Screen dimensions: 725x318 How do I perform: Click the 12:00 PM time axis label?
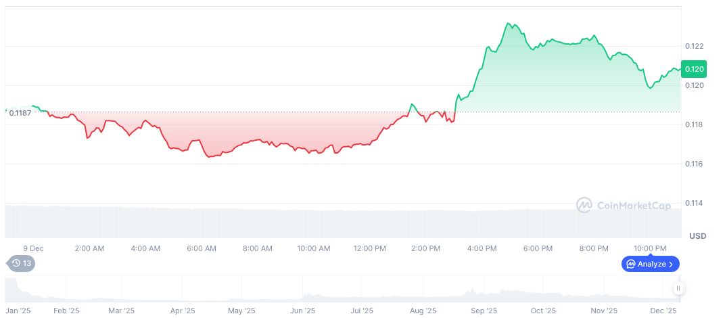click(x=370, y=248)
